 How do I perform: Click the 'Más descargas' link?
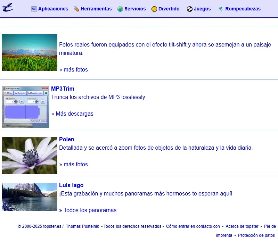tap(72, 114)
